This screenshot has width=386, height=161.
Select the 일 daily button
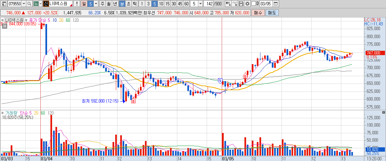pyautogui.click(x=84, y=4)
